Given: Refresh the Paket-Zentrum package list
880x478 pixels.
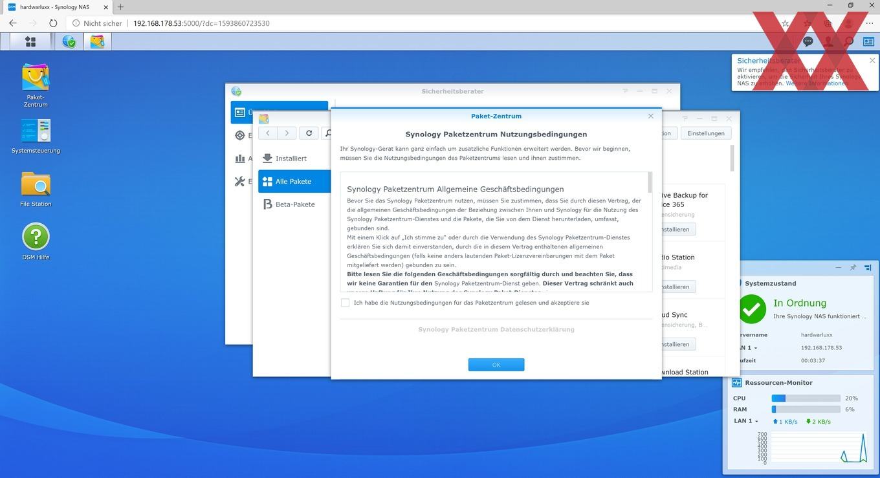Looking at the screenshot, I should (309, 133).
